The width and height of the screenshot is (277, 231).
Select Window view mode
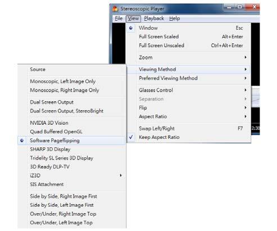point(189,28)
